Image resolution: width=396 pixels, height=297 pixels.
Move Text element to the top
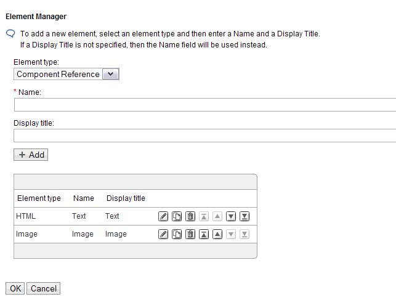(x=204, y=216)
